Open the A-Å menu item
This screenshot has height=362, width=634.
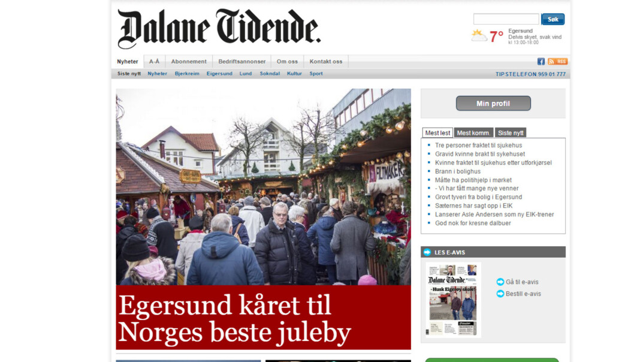point(154,62)
